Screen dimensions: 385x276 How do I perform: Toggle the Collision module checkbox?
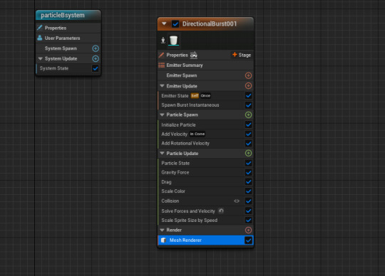click(248, 201)
